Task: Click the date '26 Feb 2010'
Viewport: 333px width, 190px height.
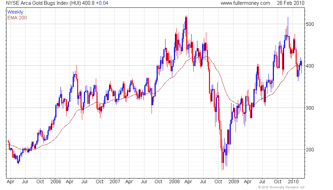Action: coord(291,3)
